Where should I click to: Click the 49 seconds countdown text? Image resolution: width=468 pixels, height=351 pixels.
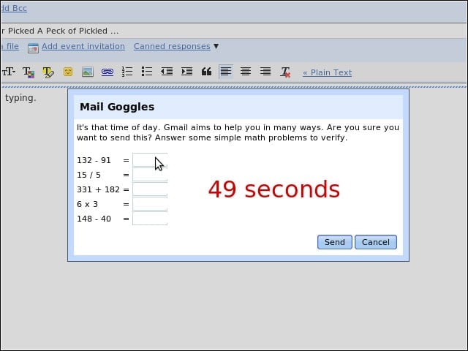274,189
